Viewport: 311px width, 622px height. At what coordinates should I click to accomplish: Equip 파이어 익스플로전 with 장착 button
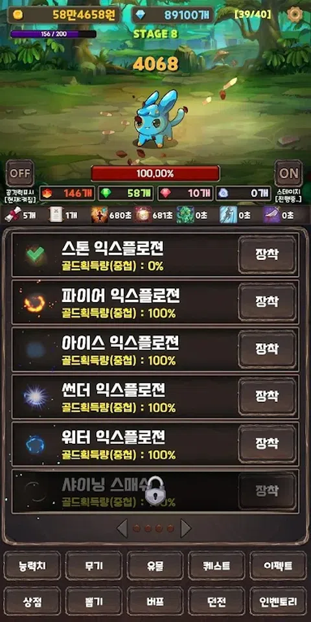[x=268, y=301]
